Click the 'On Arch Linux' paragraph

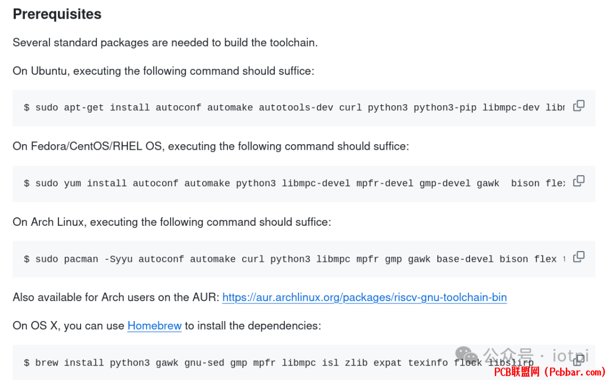click(172, 222)
